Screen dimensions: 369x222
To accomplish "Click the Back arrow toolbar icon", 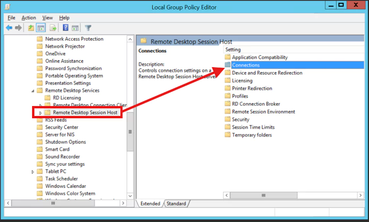I will [x=9, y=28].
